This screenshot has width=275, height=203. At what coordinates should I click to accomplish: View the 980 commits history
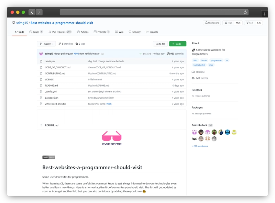(175, 54)
